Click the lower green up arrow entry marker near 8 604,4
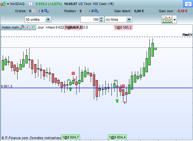 pos(117,100)
